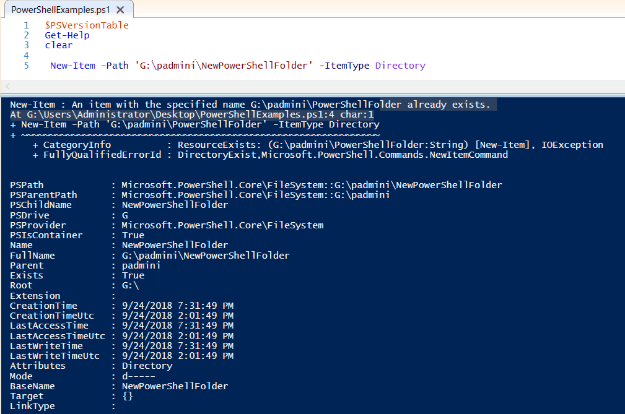625x414 pixels.
Task: Click the clear command on line 3
Action: click(58, 45)
